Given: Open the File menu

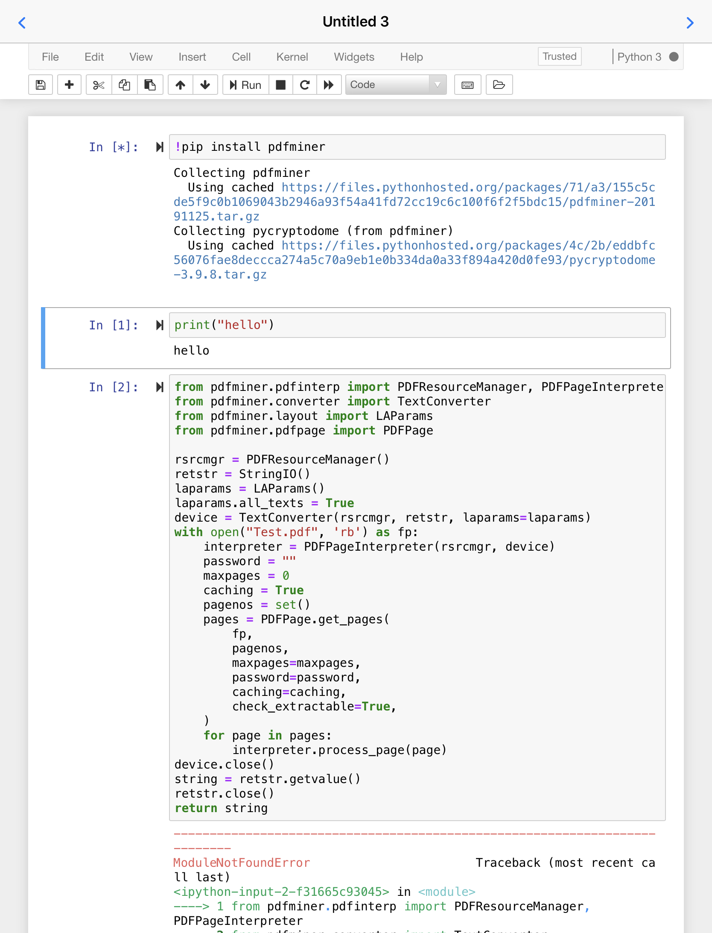Looking at the screenshot, I should (x=50, y=56).
